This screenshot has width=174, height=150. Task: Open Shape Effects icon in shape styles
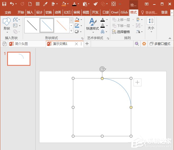(x=77, y=31)
